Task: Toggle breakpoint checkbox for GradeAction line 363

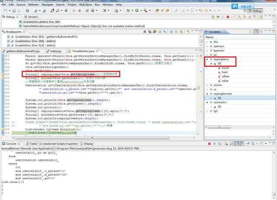Action: pos(8,37)
